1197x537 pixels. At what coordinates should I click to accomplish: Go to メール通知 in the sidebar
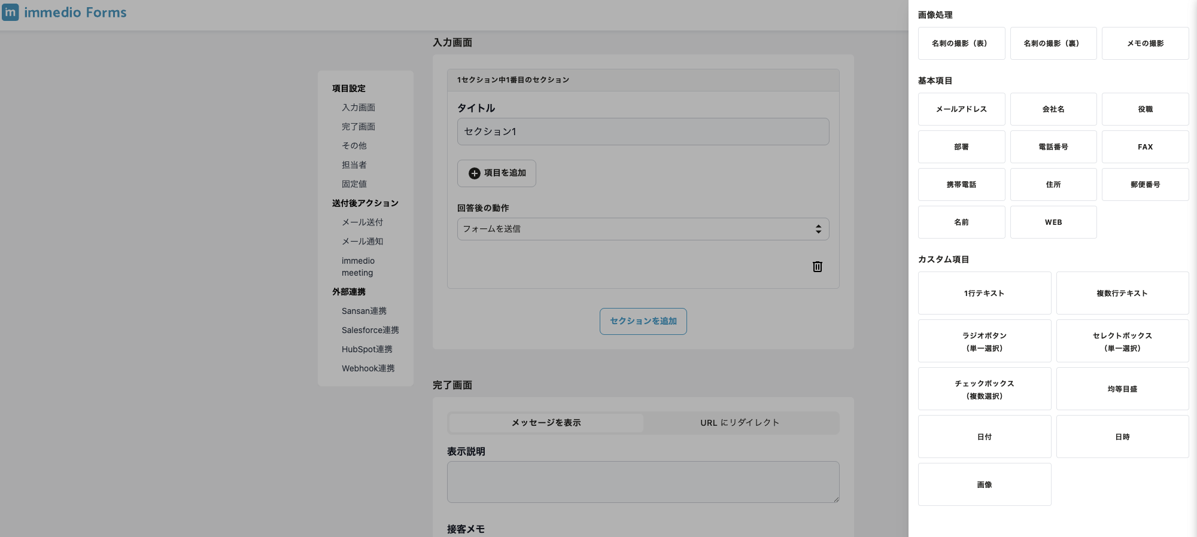click(362, 242)
